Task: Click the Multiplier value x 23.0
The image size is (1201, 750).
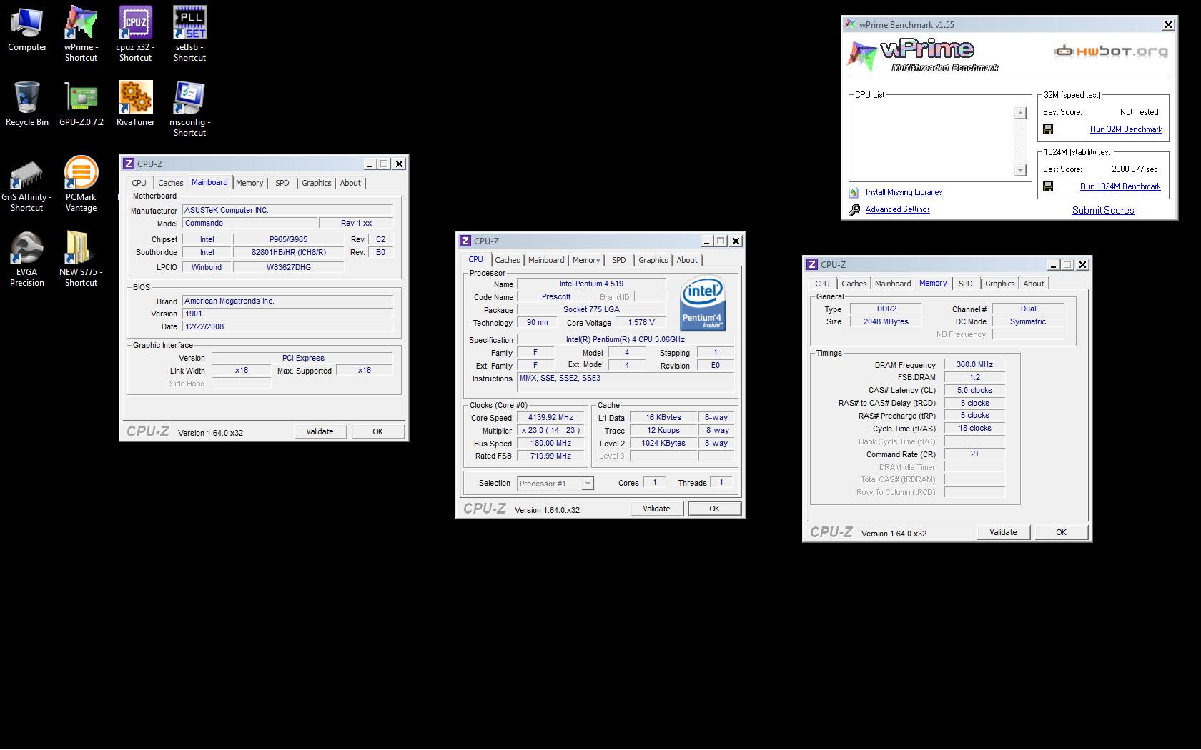Action: [550, 431]
